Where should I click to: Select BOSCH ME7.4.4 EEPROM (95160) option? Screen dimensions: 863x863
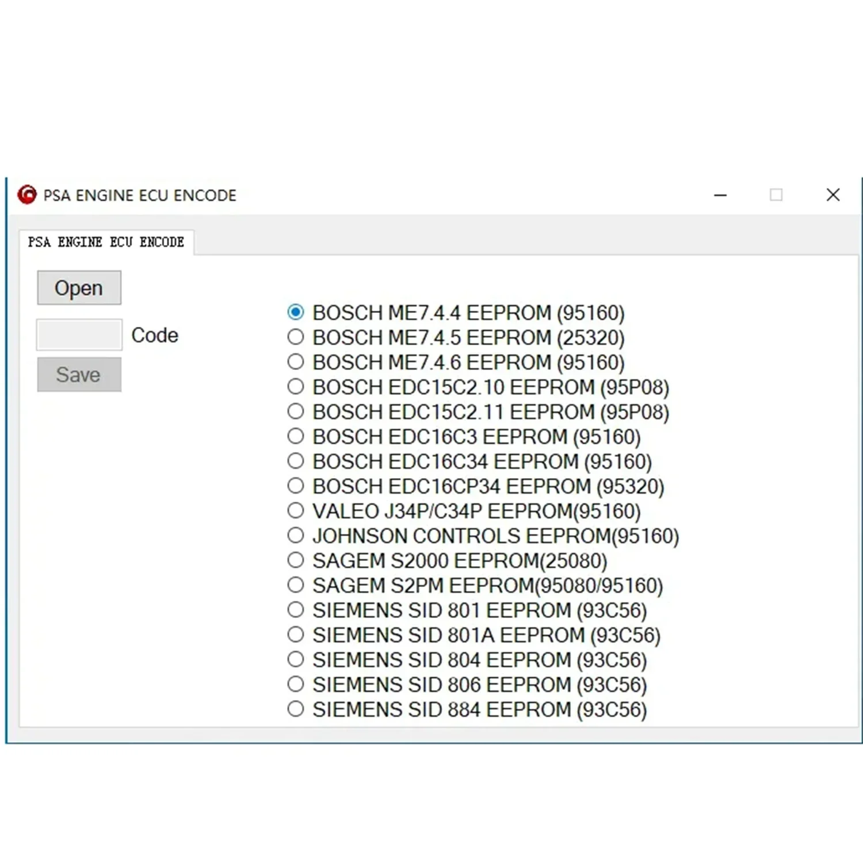pos(456,312)
